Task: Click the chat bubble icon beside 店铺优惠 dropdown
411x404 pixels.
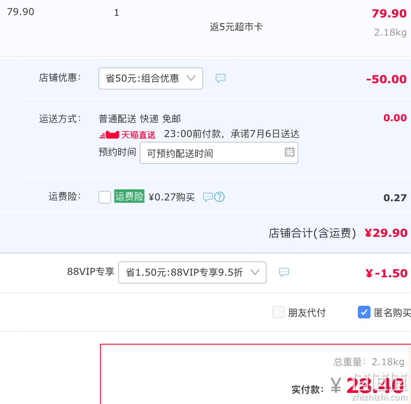Action: [x=221, y=78]
